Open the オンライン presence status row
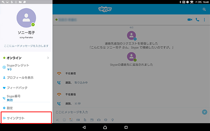Screen dimensions: 210x131 (26, 58)
